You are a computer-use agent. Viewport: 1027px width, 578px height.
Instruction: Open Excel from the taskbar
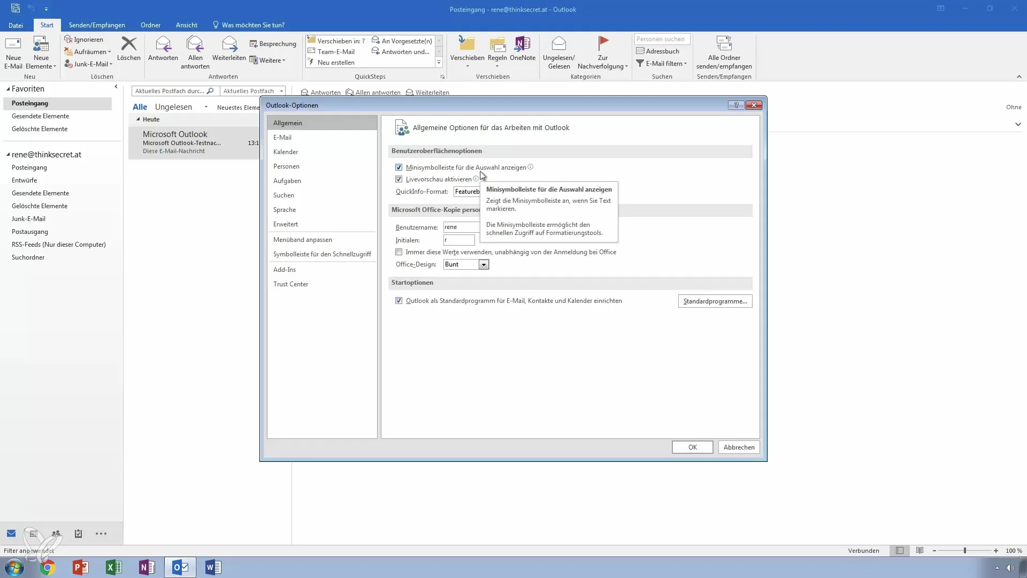(114, 567)
